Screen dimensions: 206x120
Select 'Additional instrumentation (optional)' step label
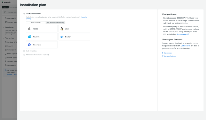coord(37,55)
